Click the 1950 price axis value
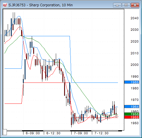The image size is (142, 138). pyautogui.click(x=135, y=123)
